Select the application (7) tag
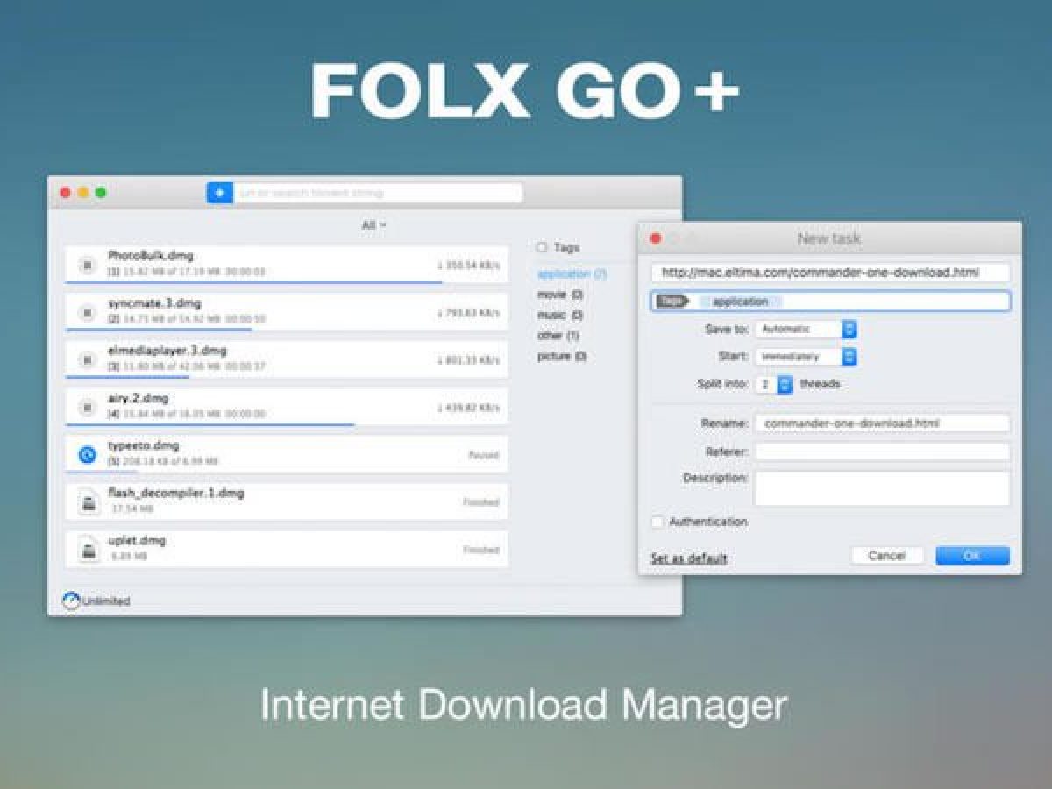 pos(572,274)
